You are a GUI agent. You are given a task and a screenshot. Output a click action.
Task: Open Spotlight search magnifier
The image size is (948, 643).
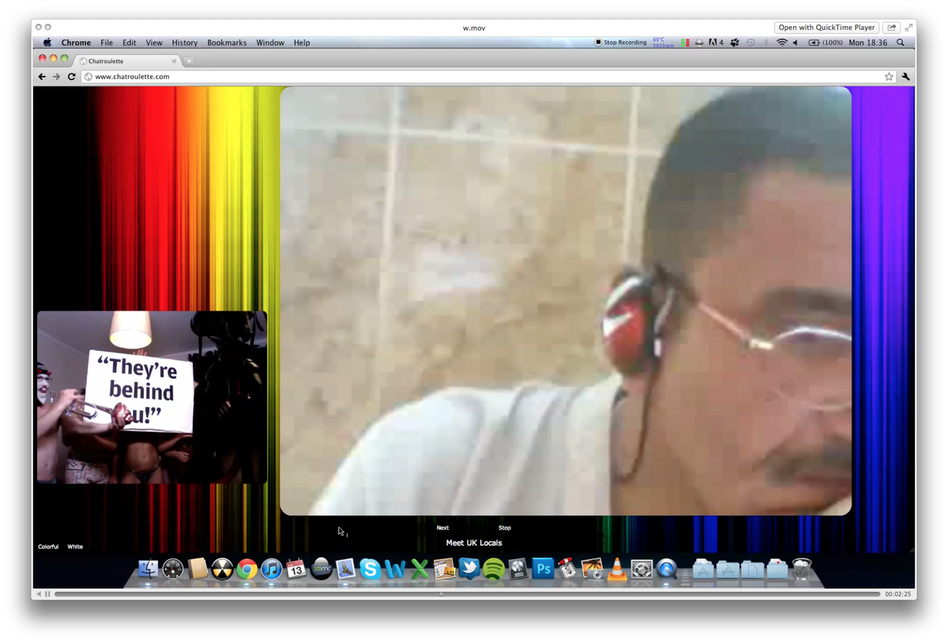tap(901, 43)
